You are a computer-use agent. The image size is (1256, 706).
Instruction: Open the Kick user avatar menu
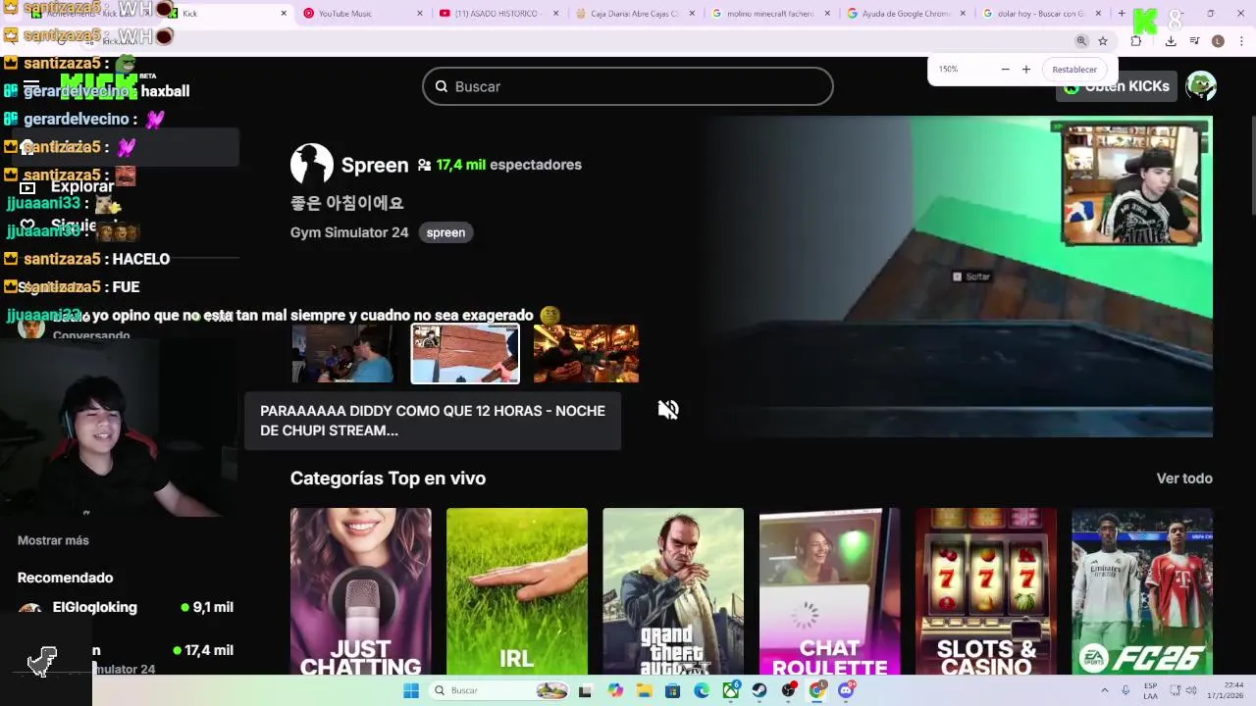coord(1201,86)
